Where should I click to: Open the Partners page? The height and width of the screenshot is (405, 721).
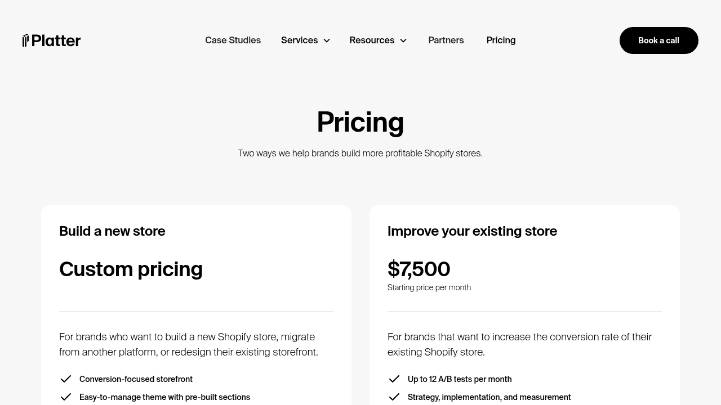(x=446, y=40)
